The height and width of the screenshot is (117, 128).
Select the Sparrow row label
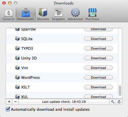point(28,30)
